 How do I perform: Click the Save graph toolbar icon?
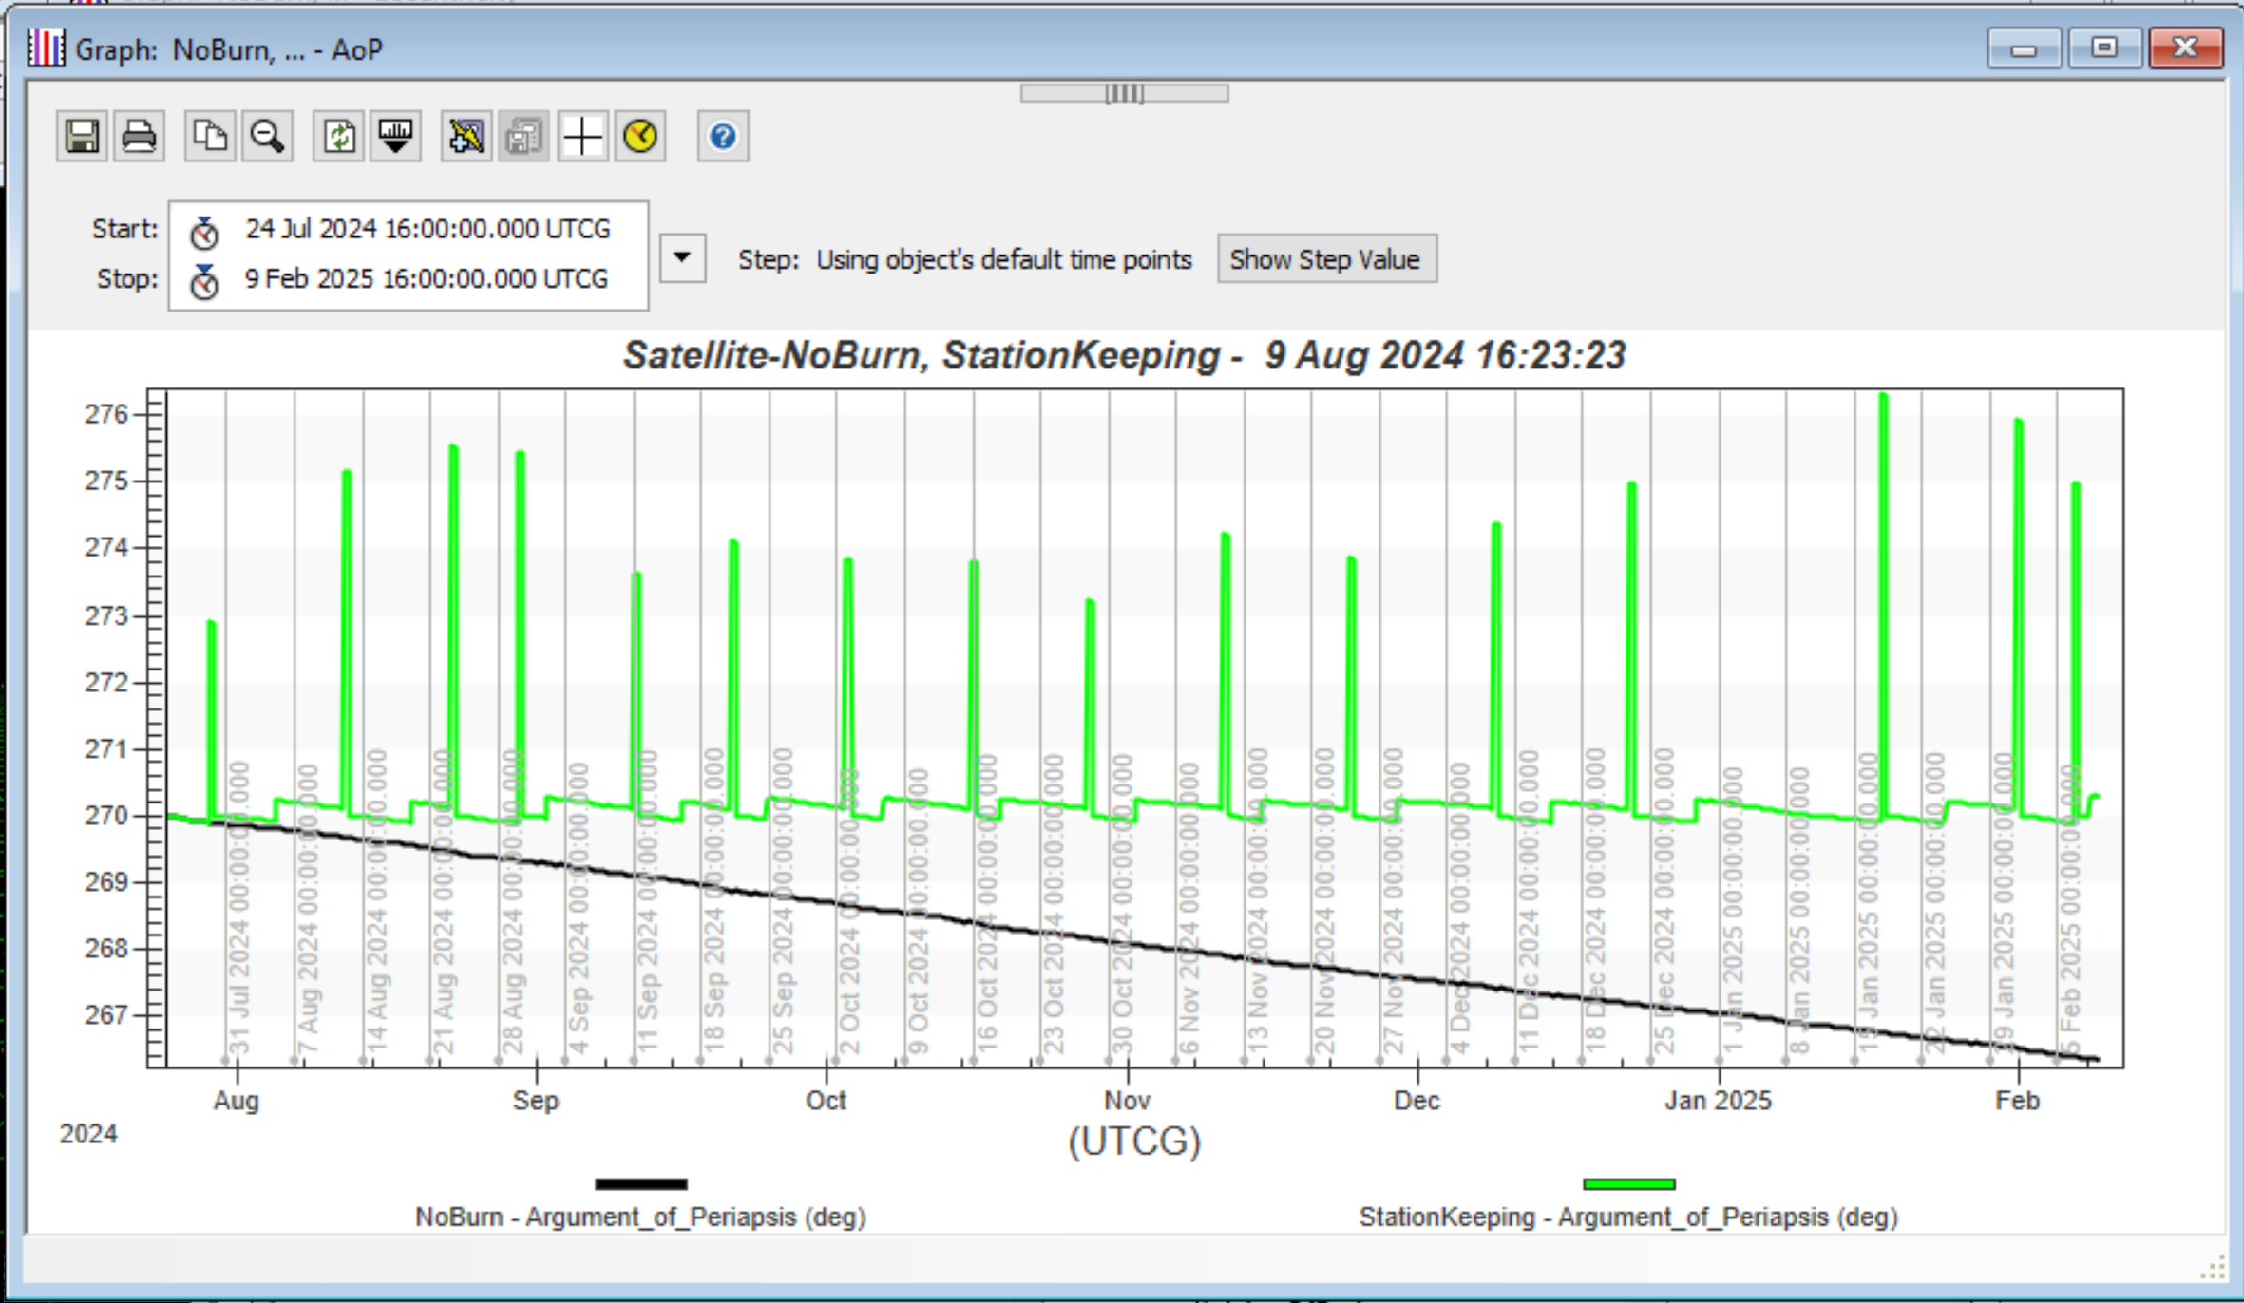point(82,137)
